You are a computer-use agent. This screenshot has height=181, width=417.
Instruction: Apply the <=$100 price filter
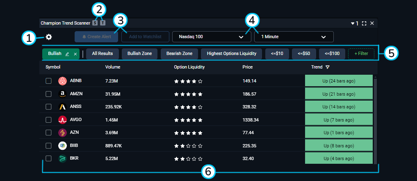(x=332, y=54)
